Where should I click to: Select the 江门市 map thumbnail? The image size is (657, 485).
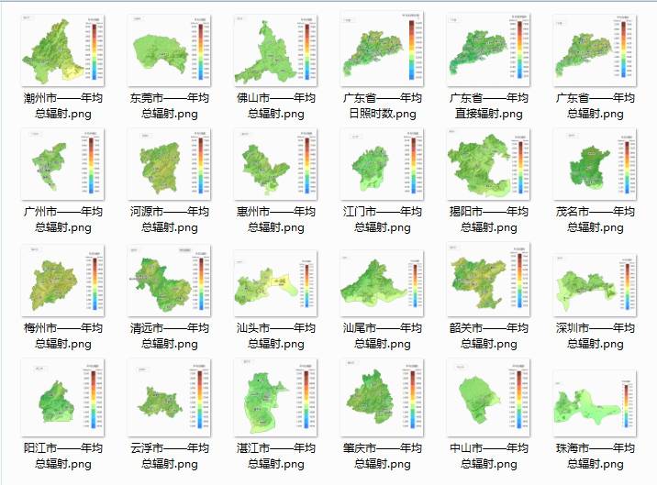pyautogui.click(x=383, y=165)
